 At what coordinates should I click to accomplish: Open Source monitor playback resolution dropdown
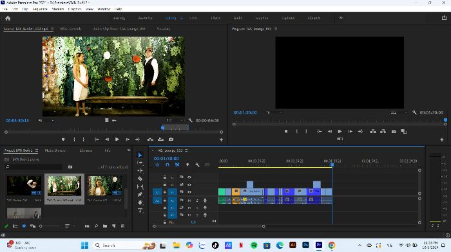click(x=175, y=121)
